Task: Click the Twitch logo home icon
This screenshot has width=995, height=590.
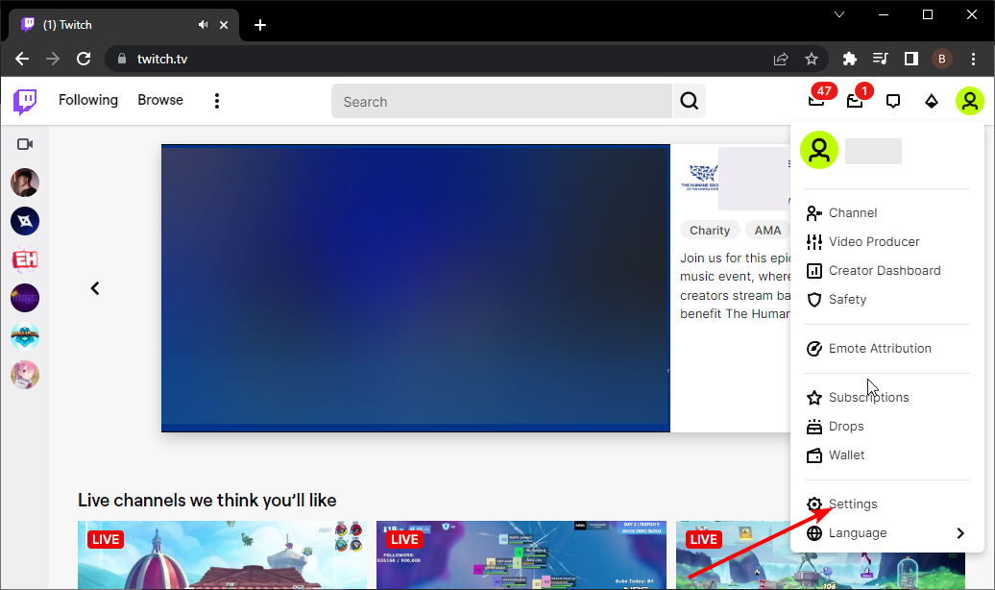Action: 25,101
